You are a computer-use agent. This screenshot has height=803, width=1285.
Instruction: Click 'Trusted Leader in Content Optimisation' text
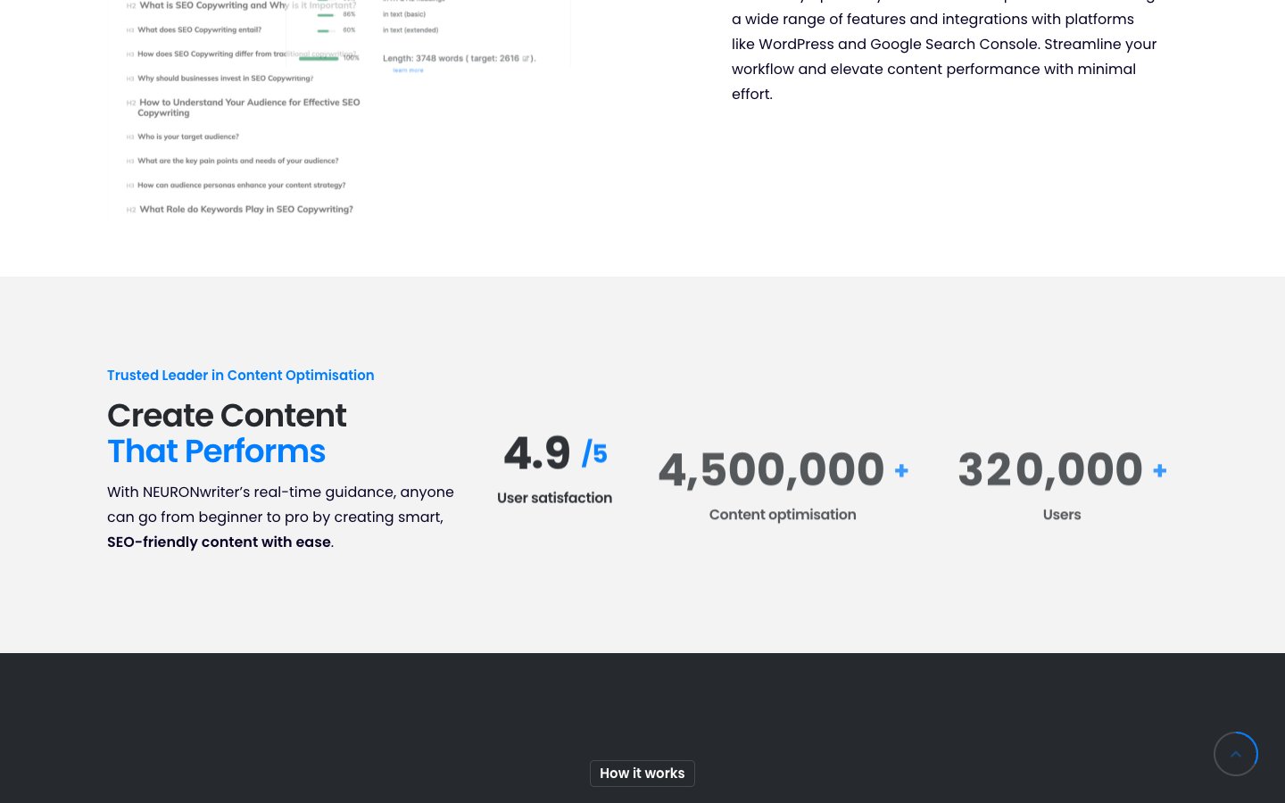(x=240, y=376)
